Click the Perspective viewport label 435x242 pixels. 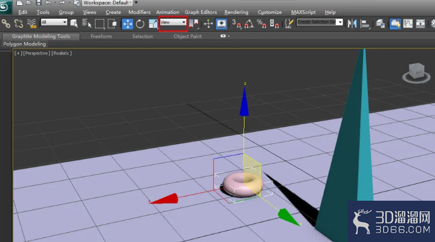pos(37,53)
